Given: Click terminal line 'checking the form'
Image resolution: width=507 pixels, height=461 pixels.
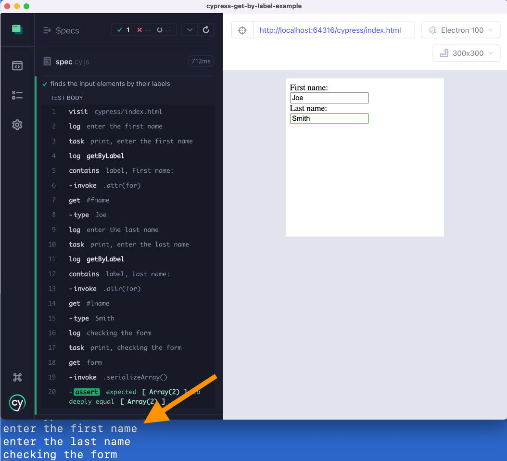Looking at the screenshot, I should click(x=60, y=455).
